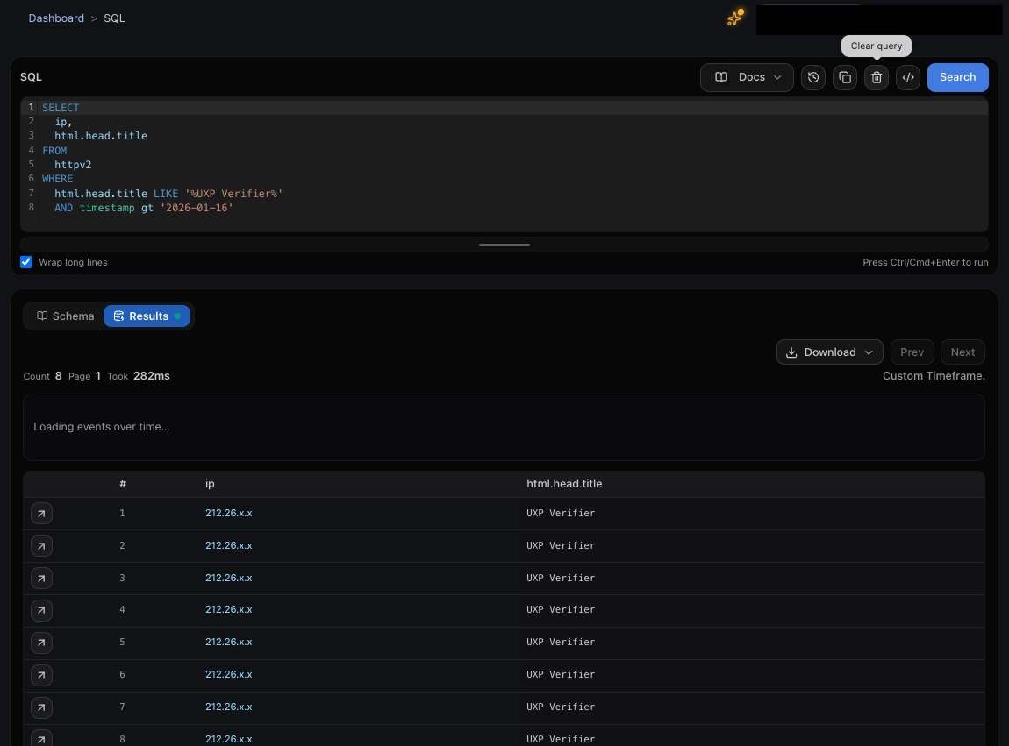Click the # column header
The width and height of the screenshot is (1009, 746).
coord(123,484)
